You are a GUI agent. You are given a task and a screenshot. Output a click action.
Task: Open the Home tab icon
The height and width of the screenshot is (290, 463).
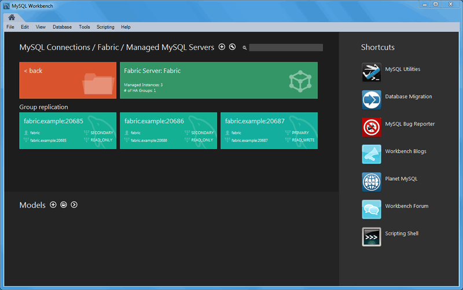coord(12,17)
